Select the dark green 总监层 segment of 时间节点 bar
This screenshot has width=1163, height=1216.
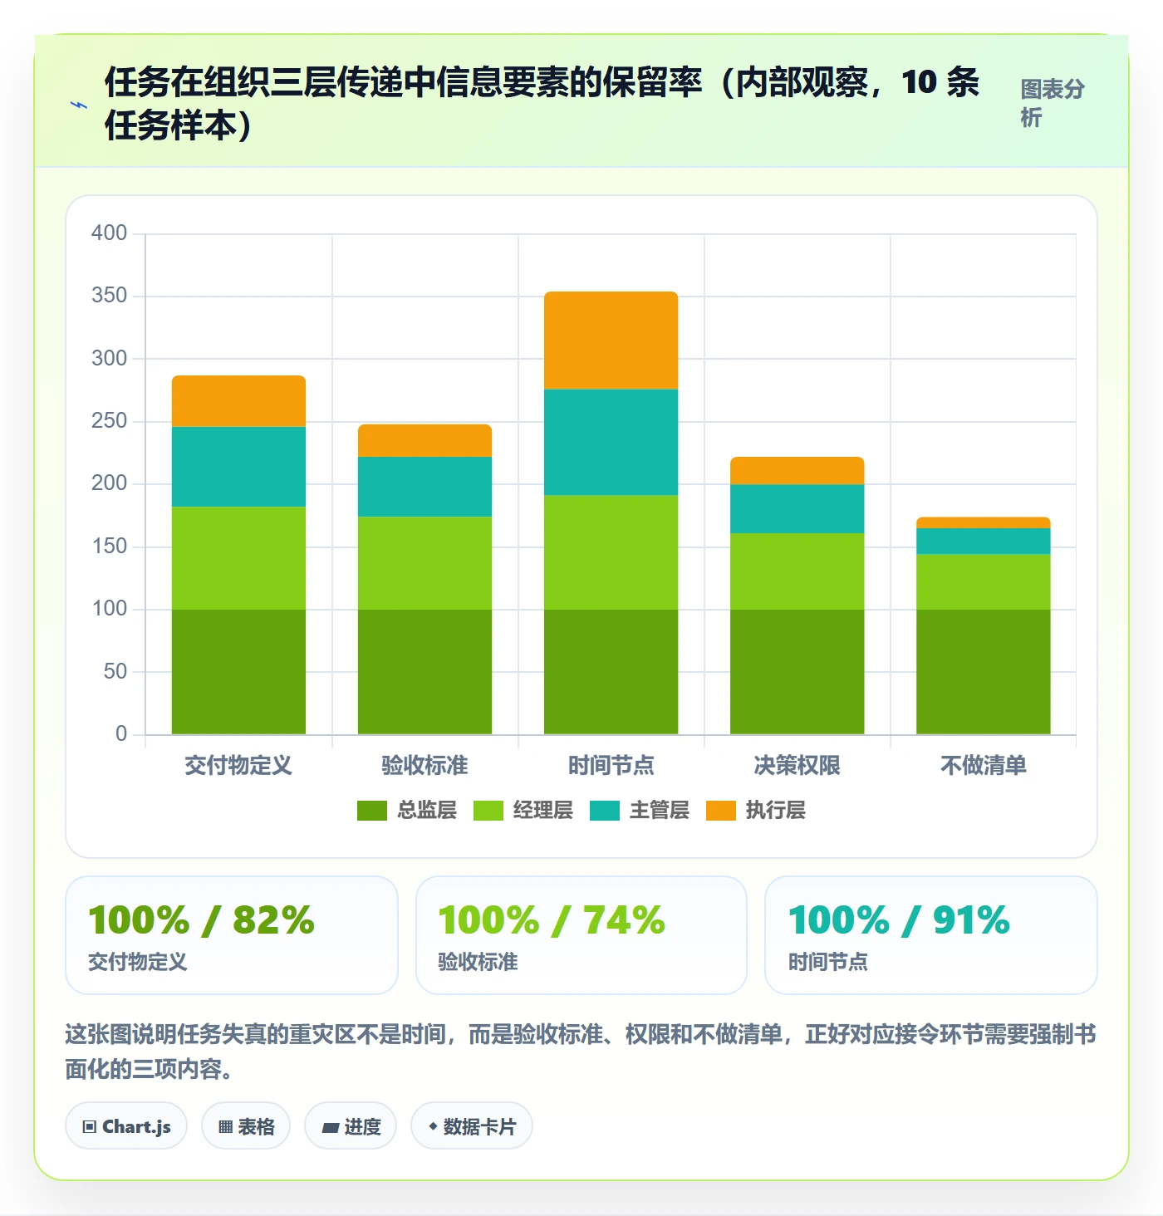(x=611, y=672)
